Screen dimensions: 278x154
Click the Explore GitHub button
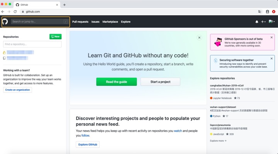(88, 144)
